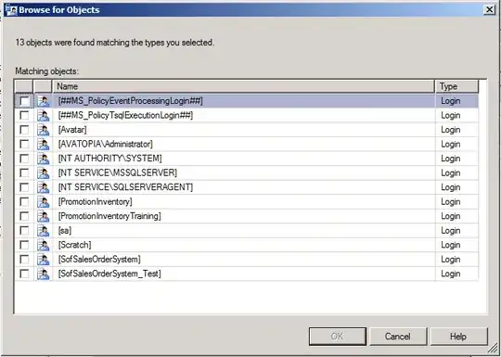Click the checkbox column header

coord(24,86)
